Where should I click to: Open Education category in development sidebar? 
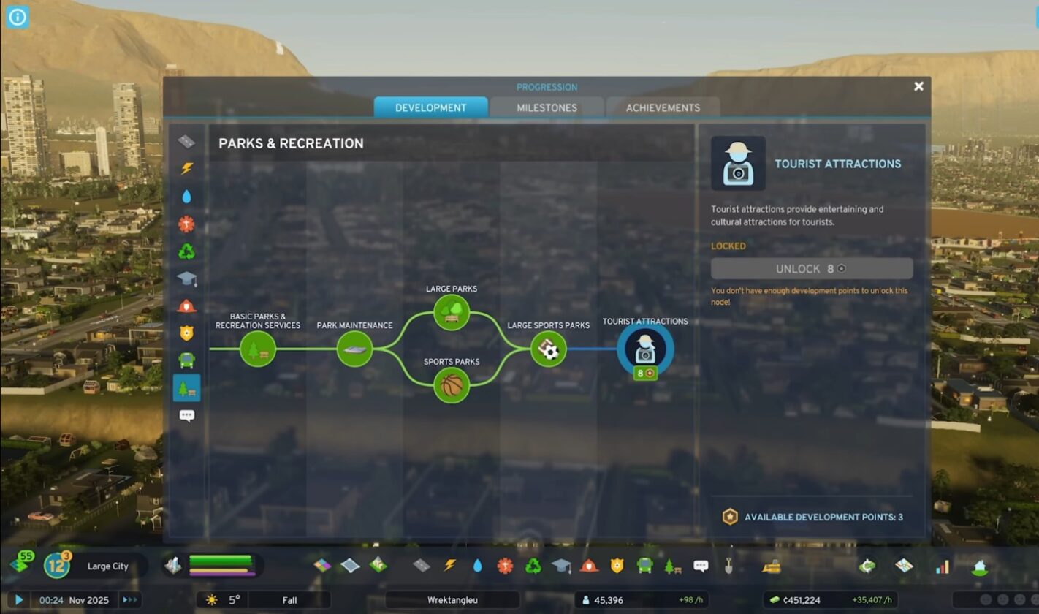click(x=187, y=278)
